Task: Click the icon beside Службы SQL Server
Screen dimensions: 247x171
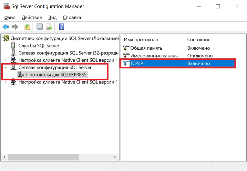Action: (13, 45)
